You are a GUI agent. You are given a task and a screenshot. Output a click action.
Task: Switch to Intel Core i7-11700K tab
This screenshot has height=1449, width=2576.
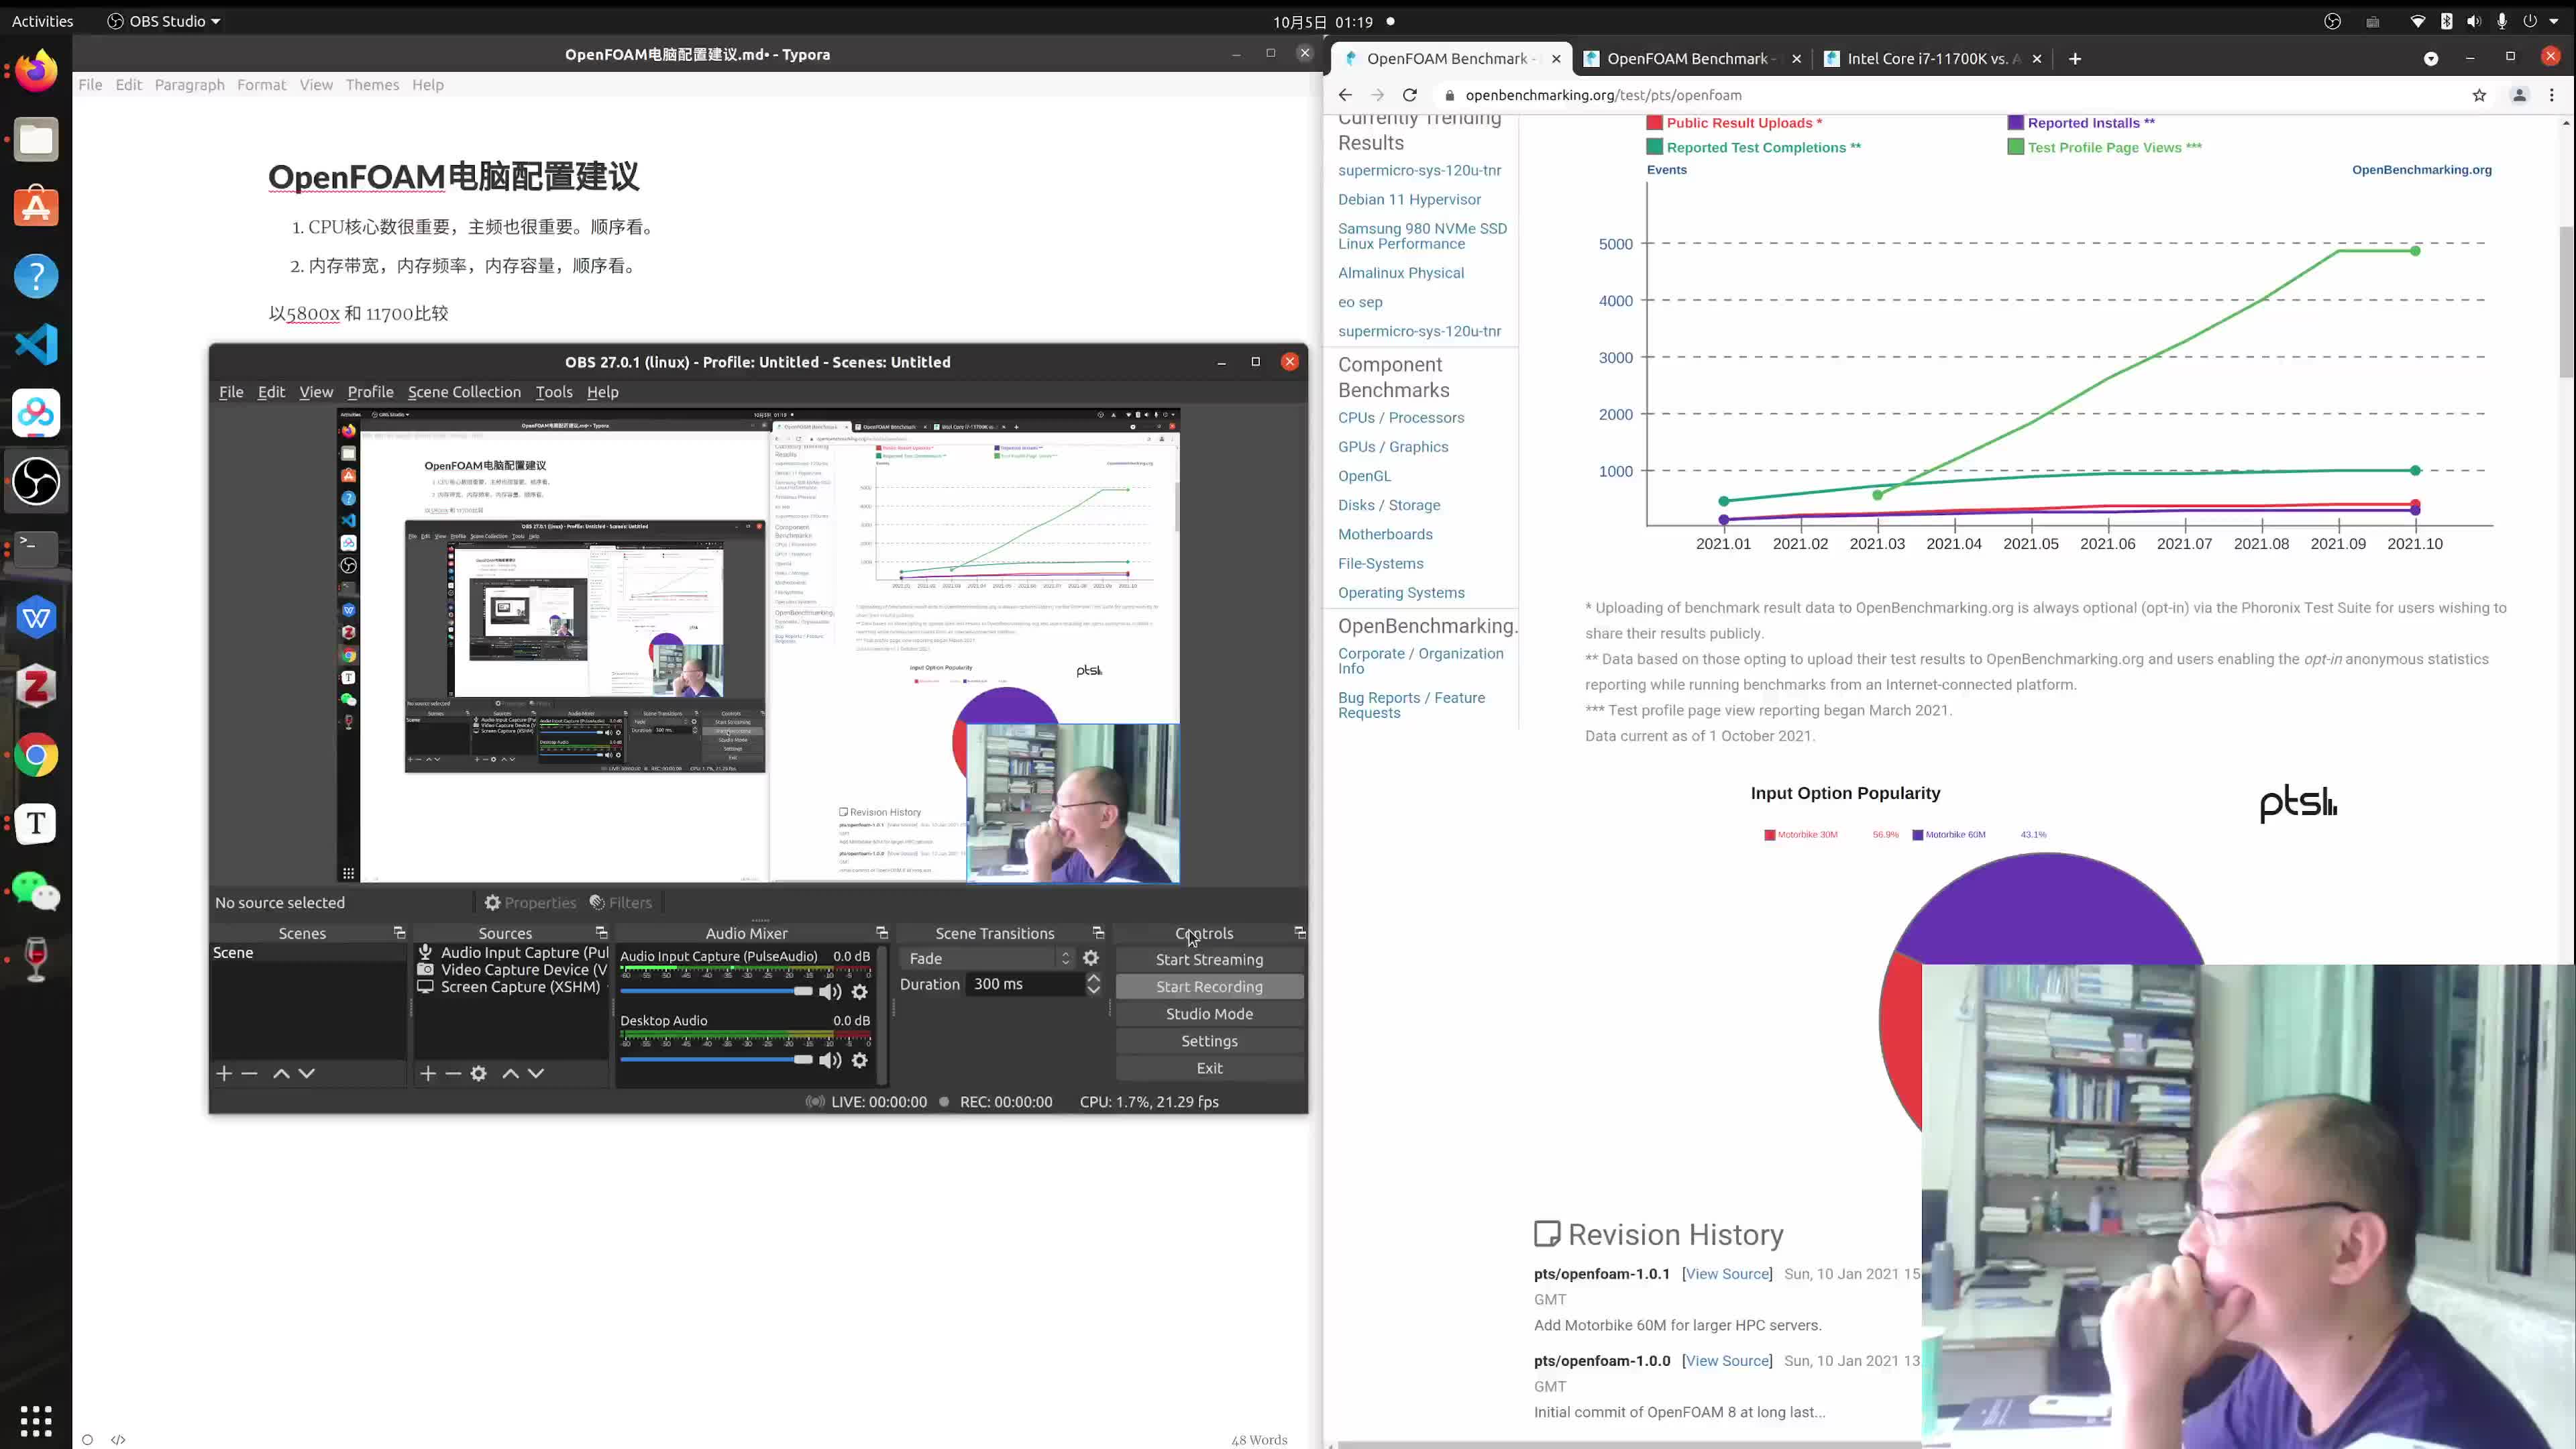tap(1933, 59)
